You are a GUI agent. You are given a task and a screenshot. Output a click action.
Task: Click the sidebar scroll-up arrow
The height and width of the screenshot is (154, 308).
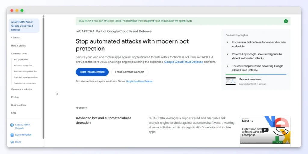pyautogui.click(x=43, y=16)
